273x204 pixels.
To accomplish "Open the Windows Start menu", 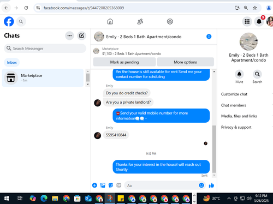I will 7,199.
